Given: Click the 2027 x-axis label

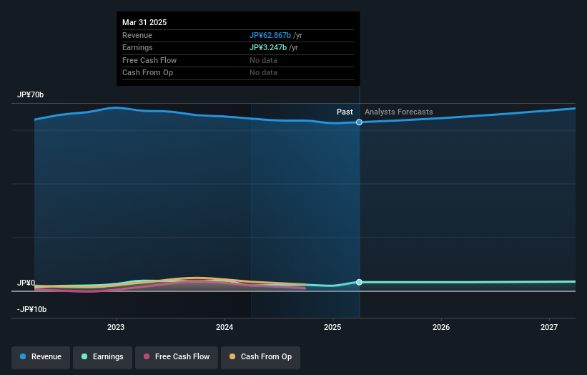Looking at the screenshot, I should point(549,327).
